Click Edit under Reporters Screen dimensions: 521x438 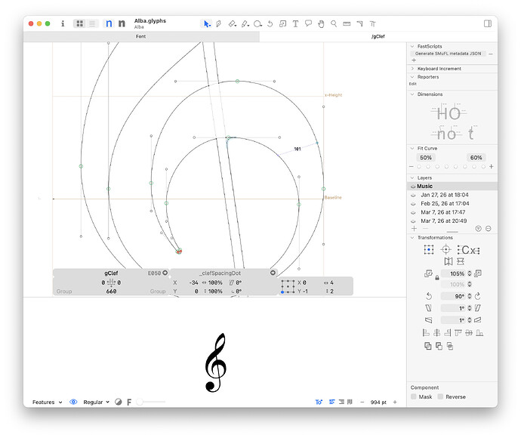[413, 84]
